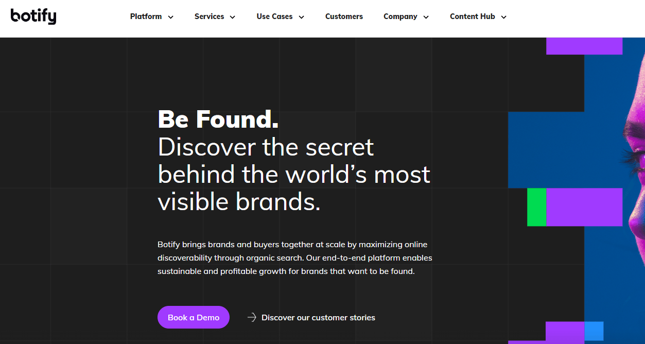645x344 pixels.
Task: Open the Use Cases dropdown
Action: (x=274, y=16)
